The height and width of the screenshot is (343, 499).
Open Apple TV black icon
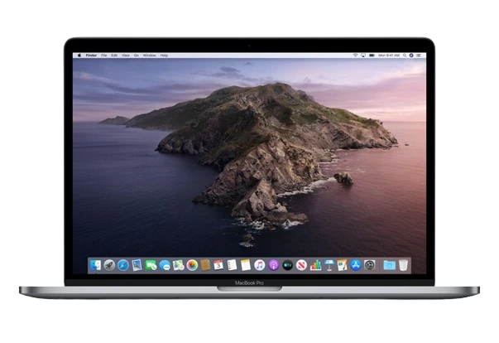(287, 265)
